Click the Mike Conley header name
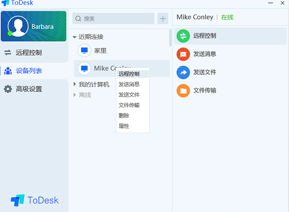Image resolution: width=289 pixels, height=212 pixels. point(195,17)
